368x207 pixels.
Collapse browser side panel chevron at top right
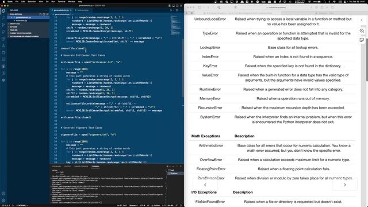pyautogui.click(x=362, y=21)
